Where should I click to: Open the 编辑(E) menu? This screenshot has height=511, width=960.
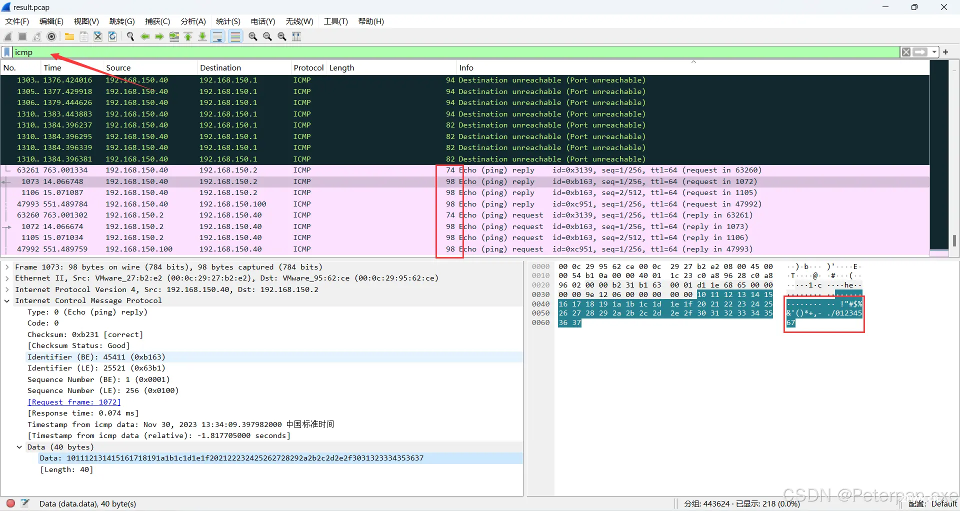51,21
